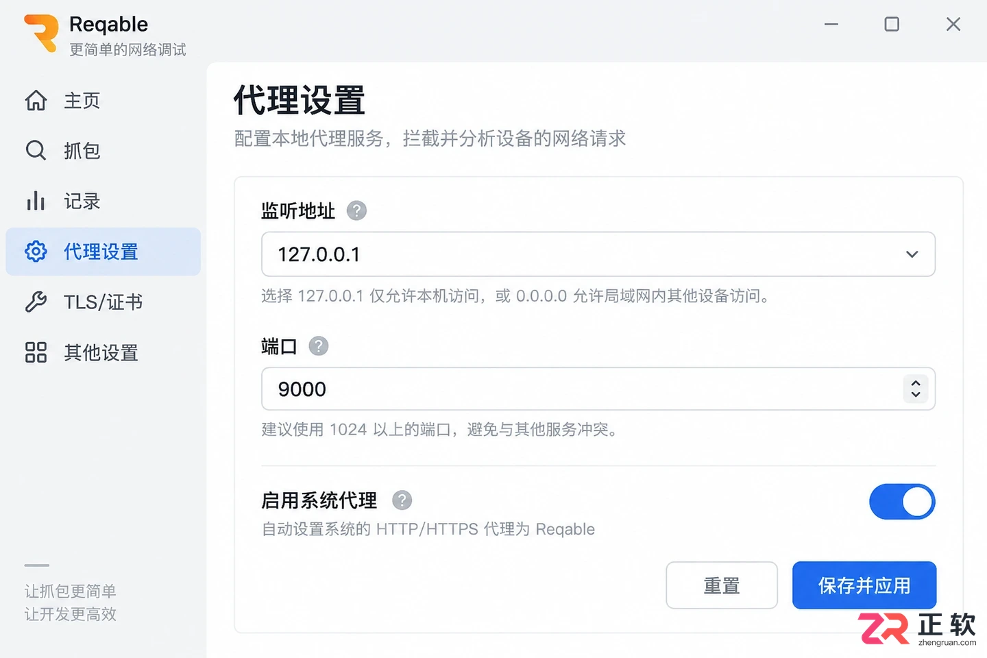Click the 更简单的网络调试 tagline
Image resolution: width=987 pixels, height=658 pixels.
[x=128, y=49]
